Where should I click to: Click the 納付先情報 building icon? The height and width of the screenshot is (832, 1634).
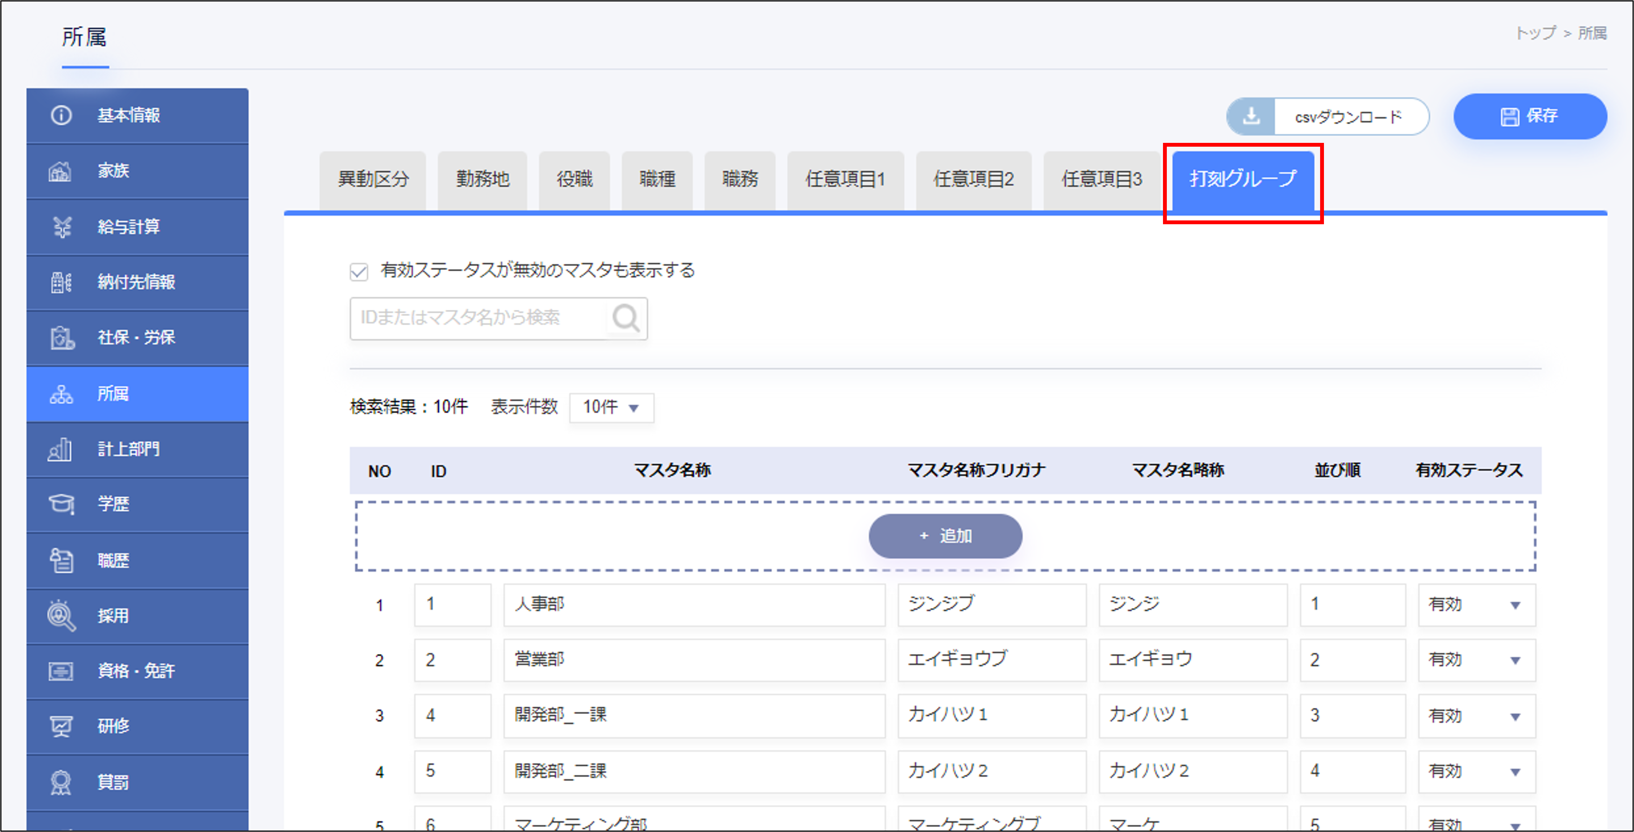point(61,282)
